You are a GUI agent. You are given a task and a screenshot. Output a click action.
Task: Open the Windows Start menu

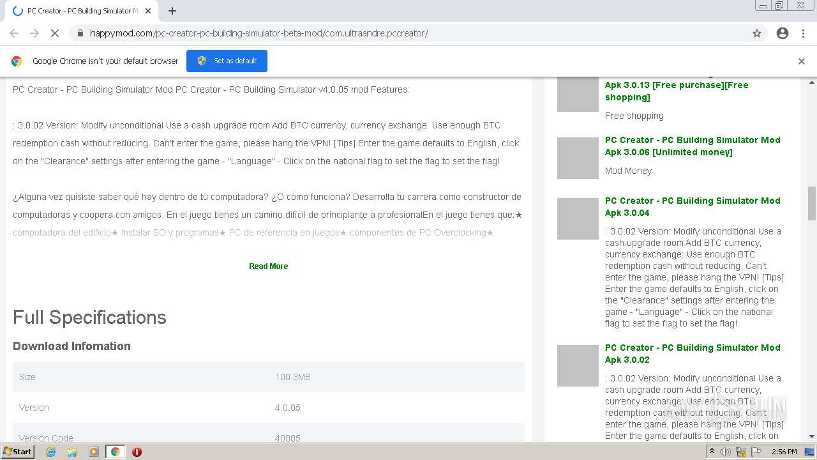click(18, 452)
